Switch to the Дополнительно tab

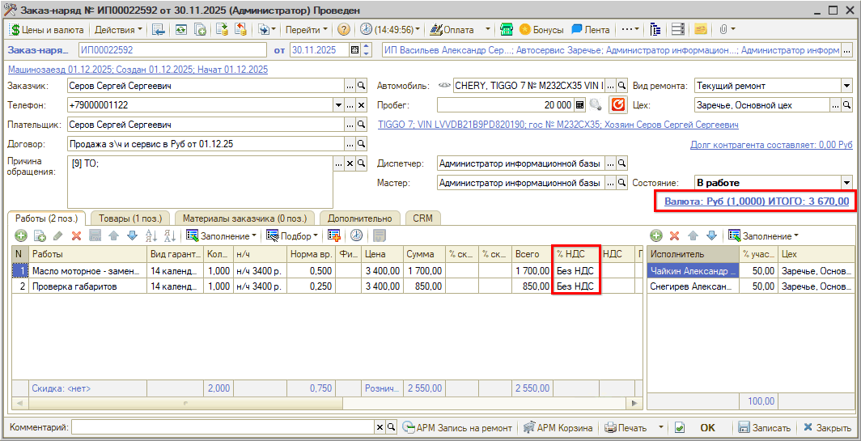(361, 218)
